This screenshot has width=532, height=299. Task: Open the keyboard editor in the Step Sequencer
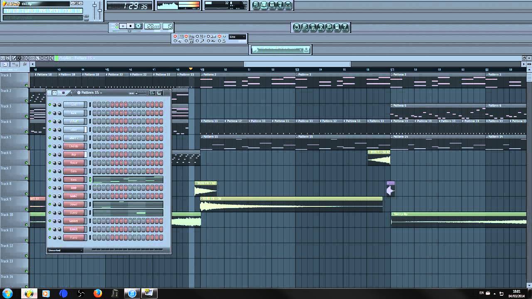(x=159, y=93)
